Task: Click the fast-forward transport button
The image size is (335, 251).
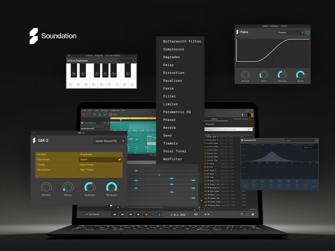Action: 122,214
